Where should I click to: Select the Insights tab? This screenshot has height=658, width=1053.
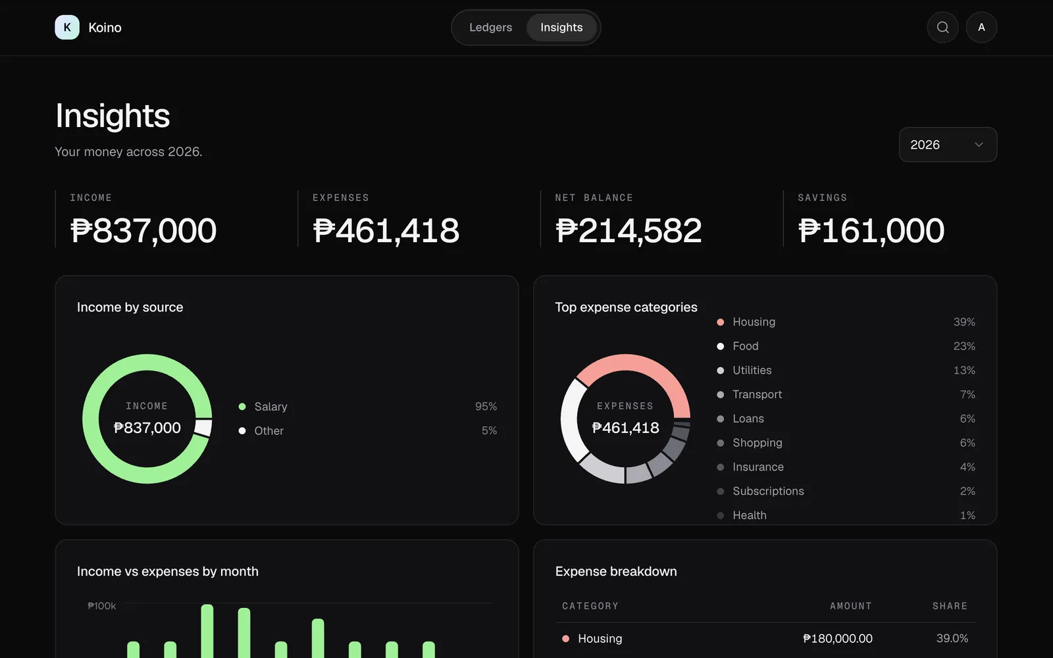click(561, 28)
